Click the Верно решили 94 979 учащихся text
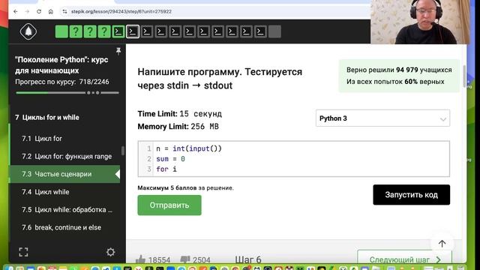This screenshot has width=480, height=270. click(x=399, y=70)
